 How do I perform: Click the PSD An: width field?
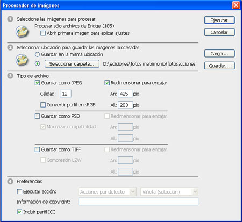125,127
